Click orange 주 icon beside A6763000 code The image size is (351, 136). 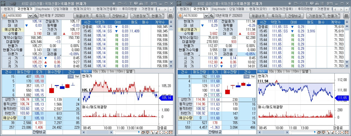180,16
